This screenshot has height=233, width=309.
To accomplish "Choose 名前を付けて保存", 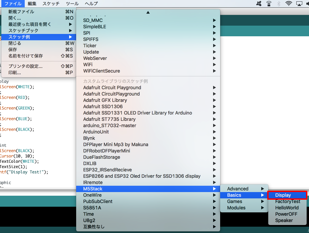I will 39,56.
